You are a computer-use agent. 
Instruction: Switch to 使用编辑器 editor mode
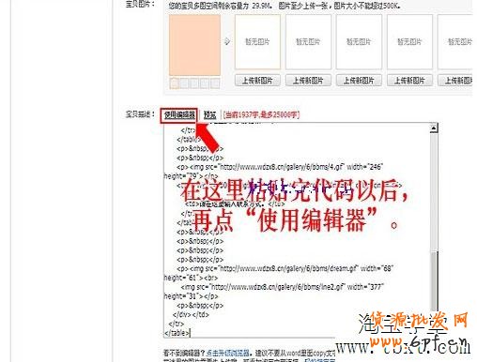coord(179,115)
